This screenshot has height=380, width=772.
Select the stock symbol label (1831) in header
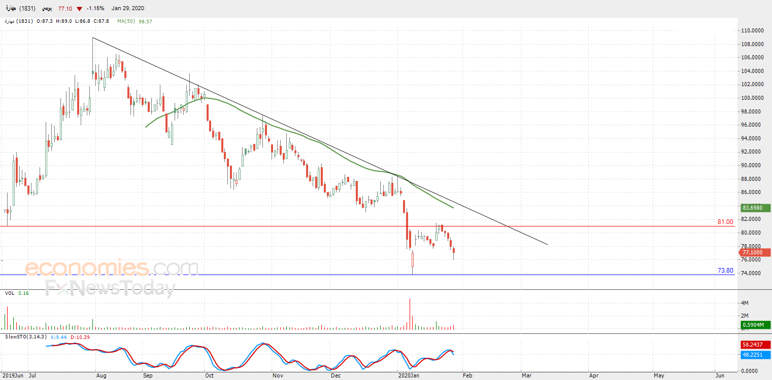(27, 9)
